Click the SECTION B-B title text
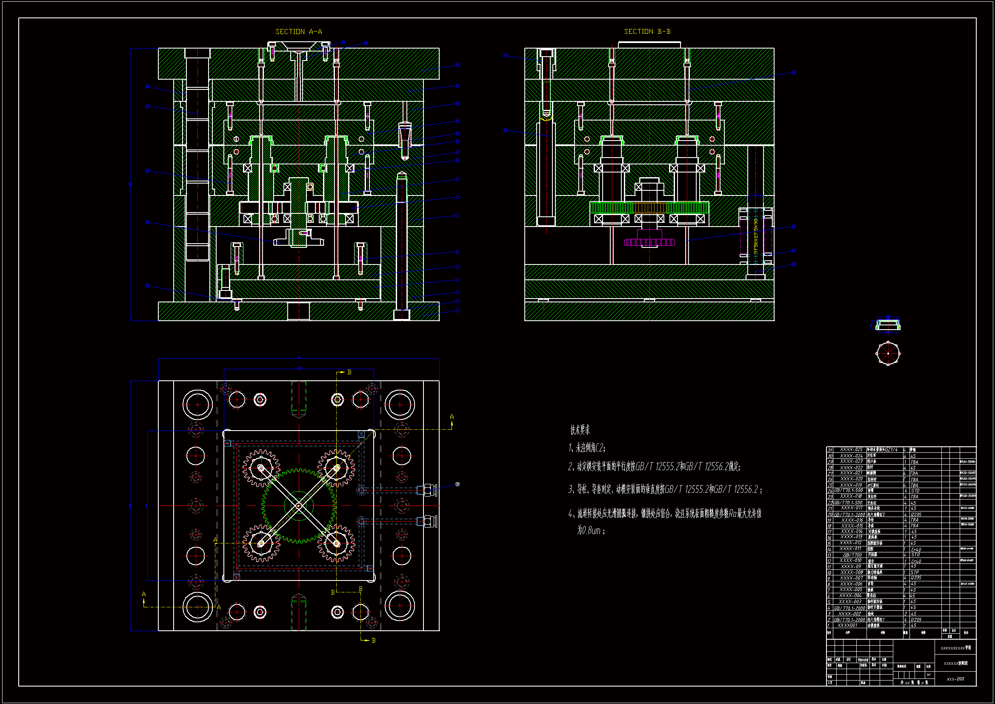 647,31
